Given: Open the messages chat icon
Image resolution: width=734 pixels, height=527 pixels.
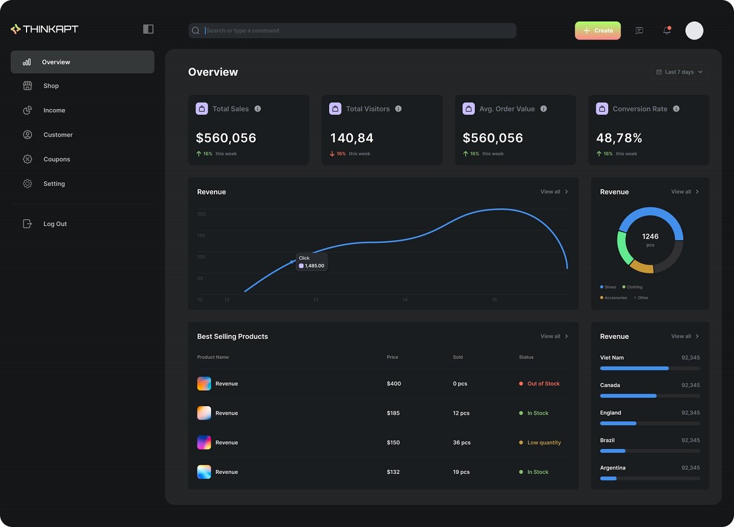Looking at the screenshot, I should 639,31.
